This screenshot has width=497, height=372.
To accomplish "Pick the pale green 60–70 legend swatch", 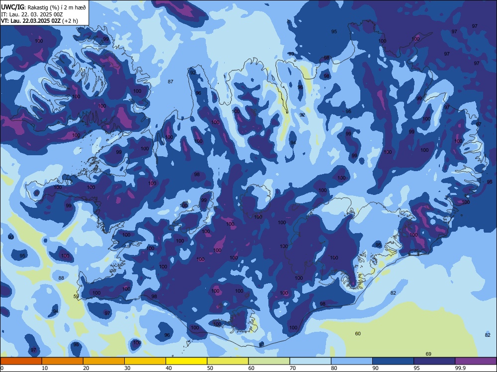I will click(x=269, y=361).
